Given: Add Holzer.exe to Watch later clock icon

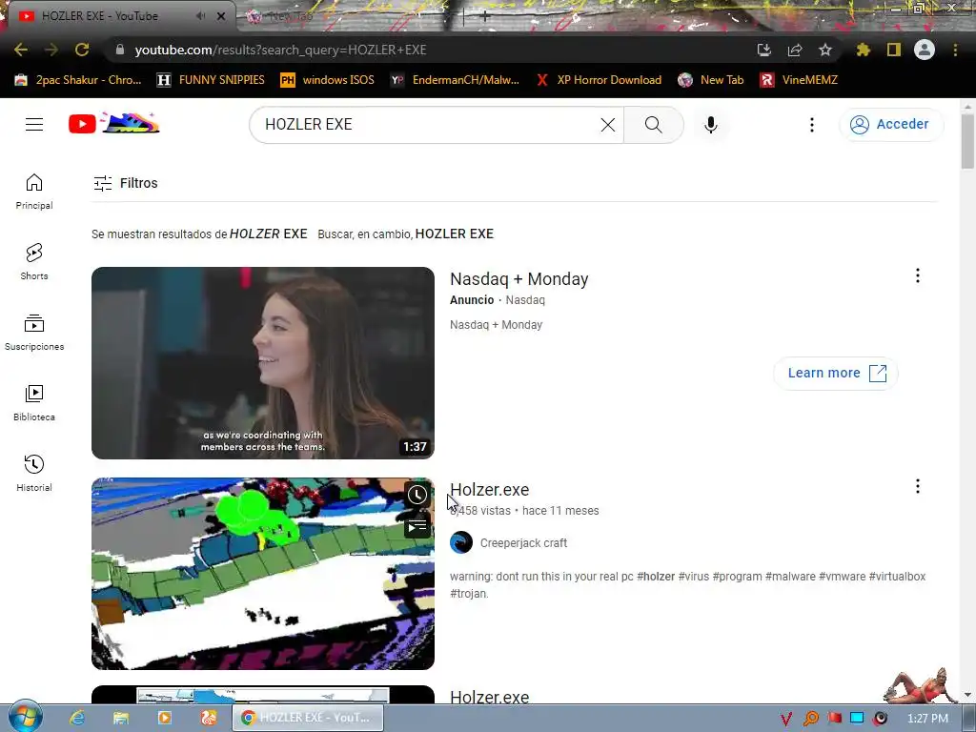Looking at the screenshot, I should pyautogui.click(x=417, y=495).
